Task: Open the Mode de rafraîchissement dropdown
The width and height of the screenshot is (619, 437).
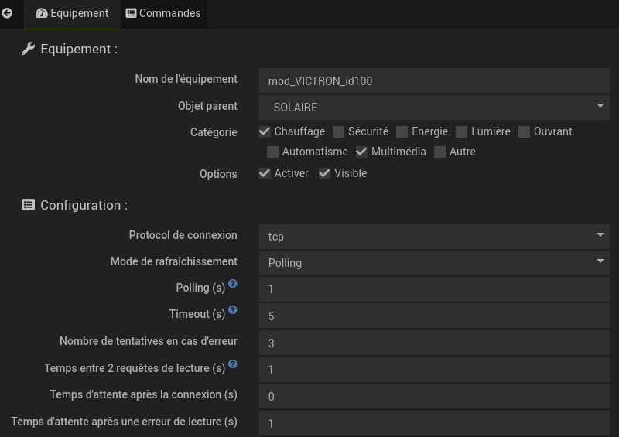Action: 434,263
